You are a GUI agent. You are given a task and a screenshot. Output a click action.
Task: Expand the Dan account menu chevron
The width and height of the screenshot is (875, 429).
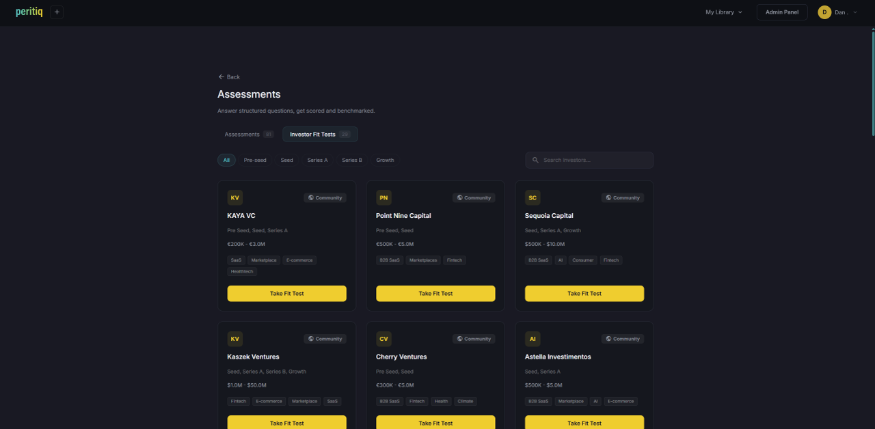(x=855, y=12)
